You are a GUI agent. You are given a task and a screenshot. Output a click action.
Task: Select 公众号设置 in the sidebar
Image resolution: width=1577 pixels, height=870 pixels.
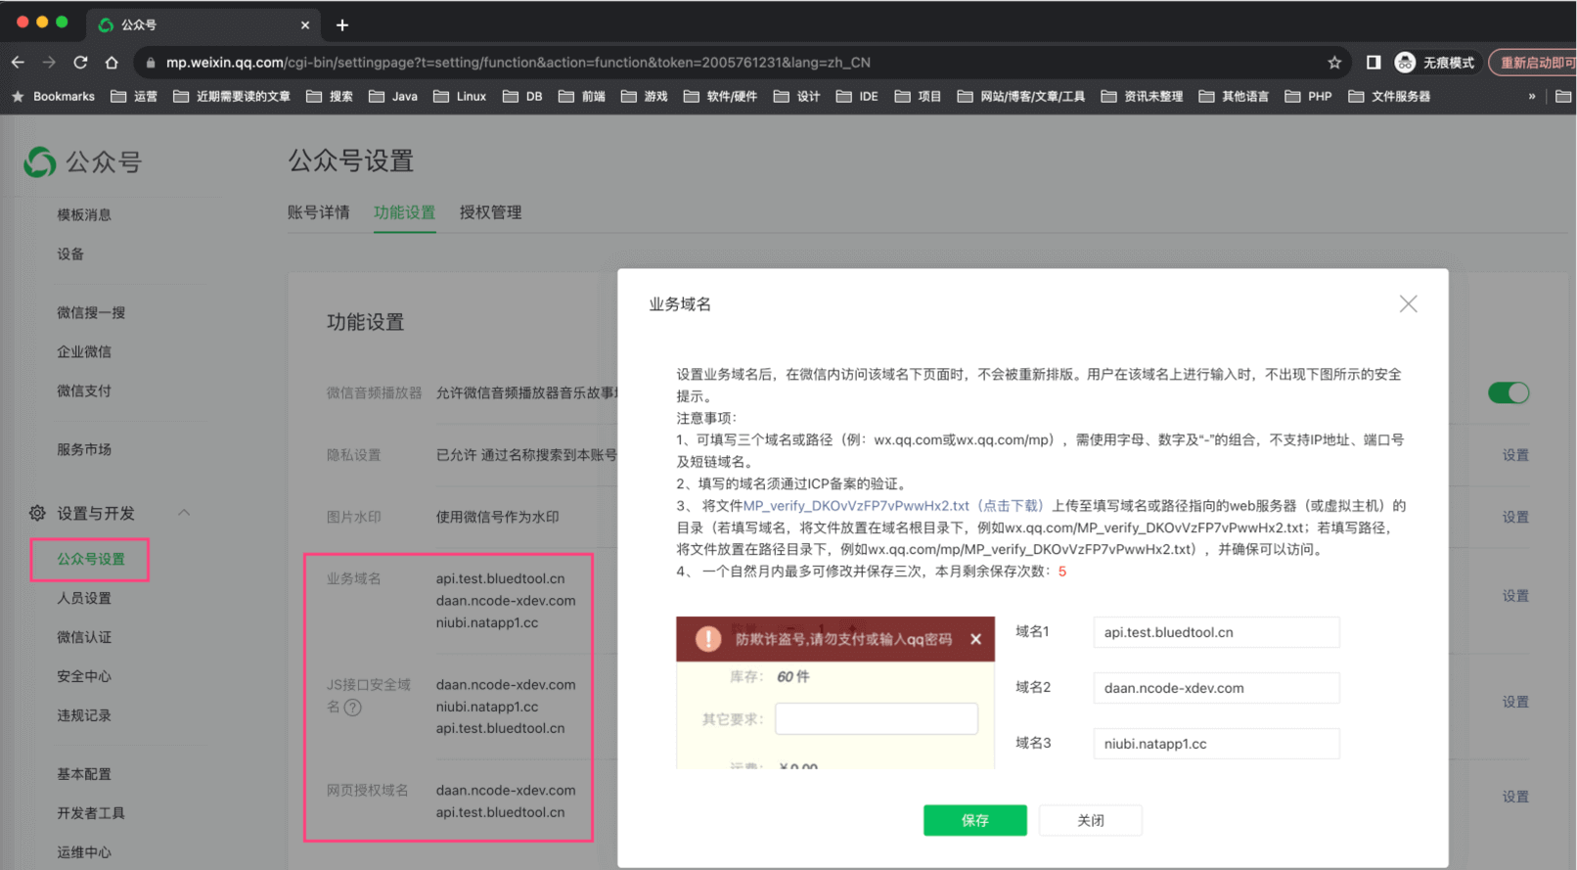(90, 559)
